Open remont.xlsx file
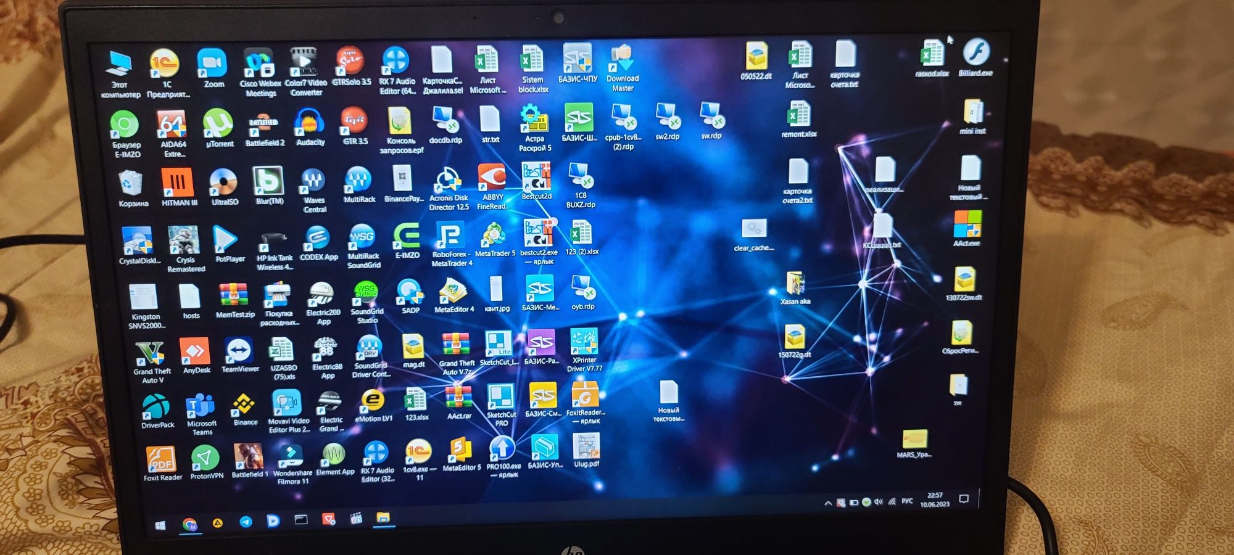 coord(798,119)
